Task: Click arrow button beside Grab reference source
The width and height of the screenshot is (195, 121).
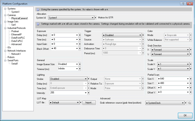Action: pyautogui.click(x=186, y=103)
